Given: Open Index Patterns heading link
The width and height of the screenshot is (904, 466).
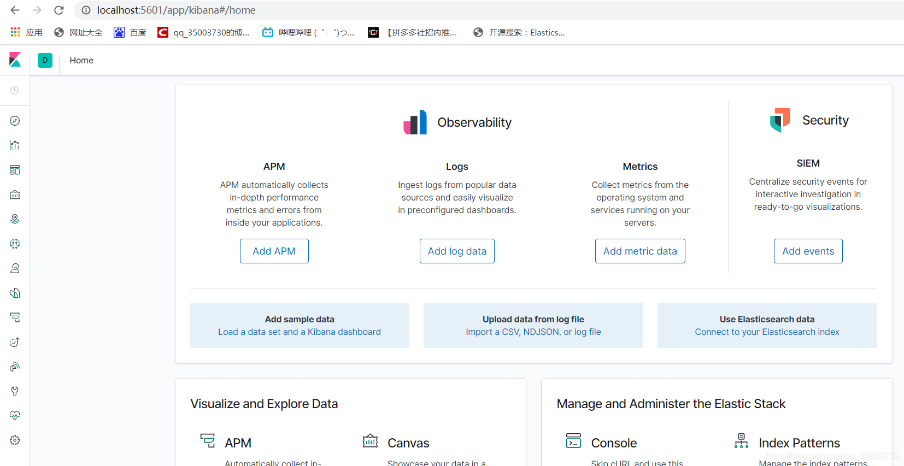Looking at the screenshot, I should 799,443.
